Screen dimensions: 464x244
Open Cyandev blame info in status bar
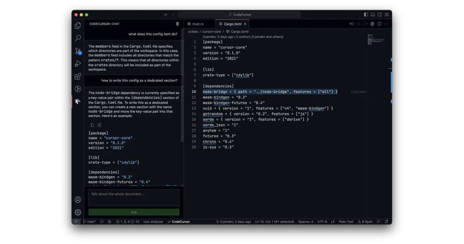coord(234,222)
